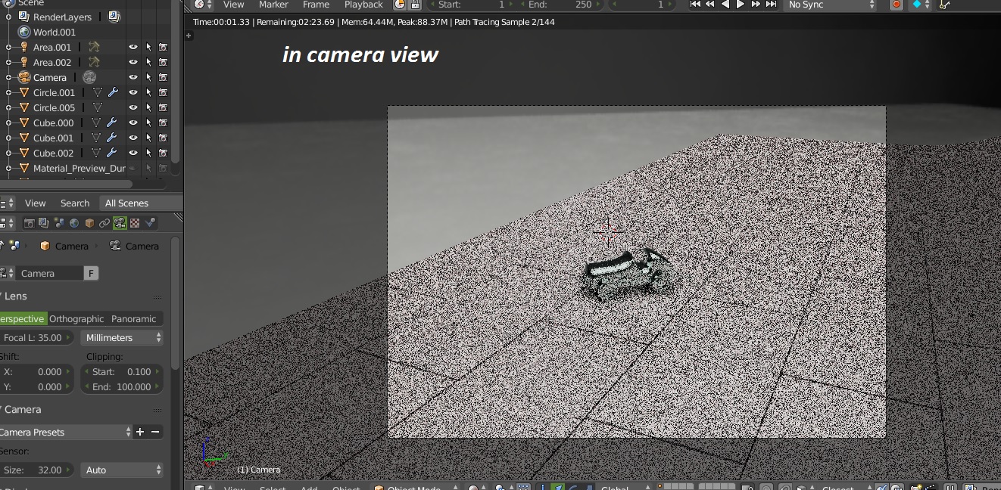Image resolution: width=1001 pixels, height=490 pixels.
Task: Open the Millimeters lens unit dropdown
Action: 121,337
